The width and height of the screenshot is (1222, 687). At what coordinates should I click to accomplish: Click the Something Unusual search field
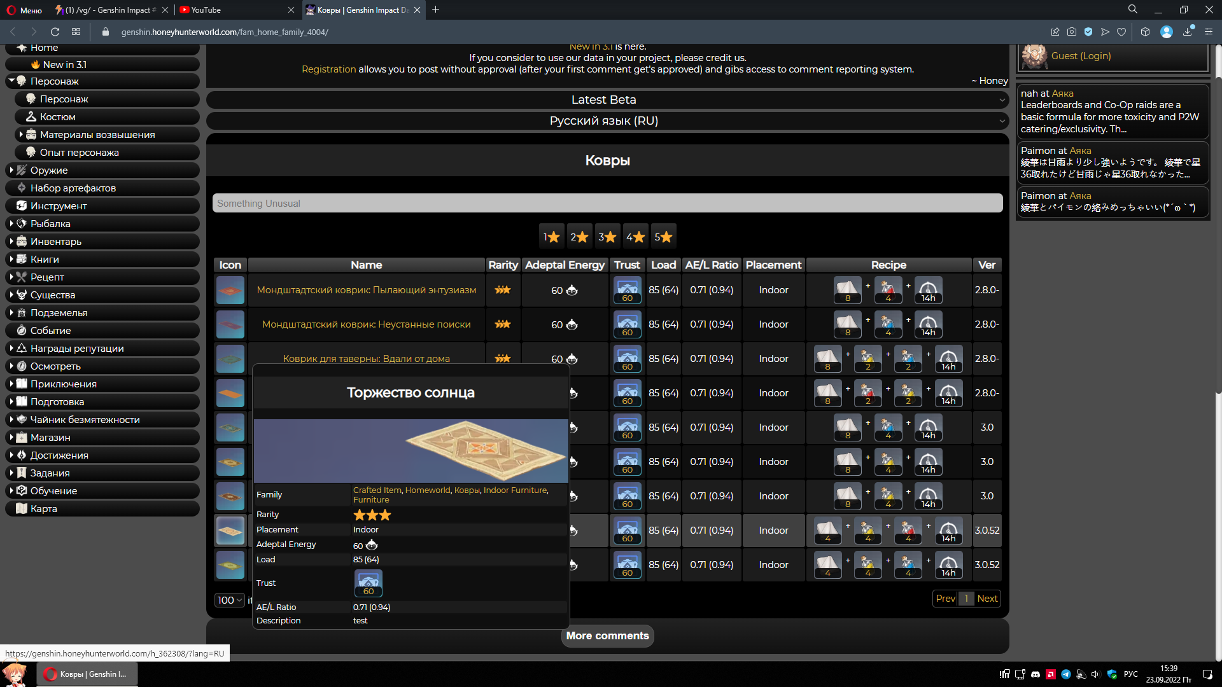tap(607, 204)
